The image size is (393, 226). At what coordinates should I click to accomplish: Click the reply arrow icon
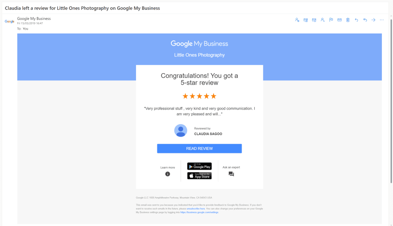356,20
